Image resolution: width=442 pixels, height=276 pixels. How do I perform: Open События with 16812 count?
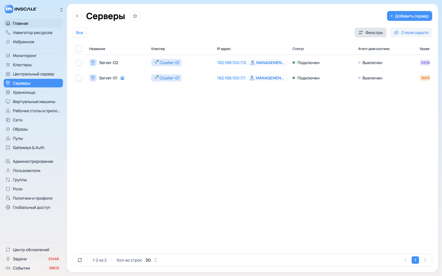click(x=33, y=268)
